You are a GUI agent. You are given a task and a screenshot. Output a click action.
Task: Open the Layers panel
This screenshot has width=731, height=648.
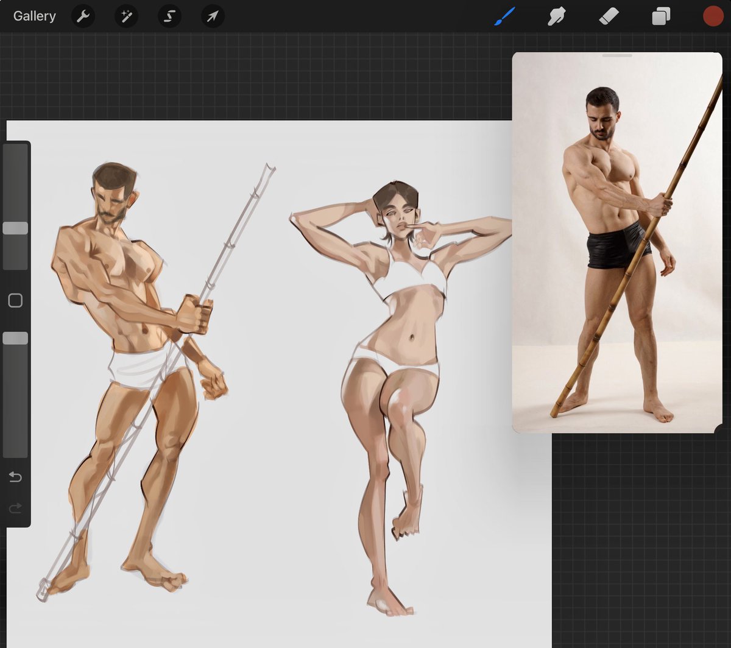(x=660, y=16)
